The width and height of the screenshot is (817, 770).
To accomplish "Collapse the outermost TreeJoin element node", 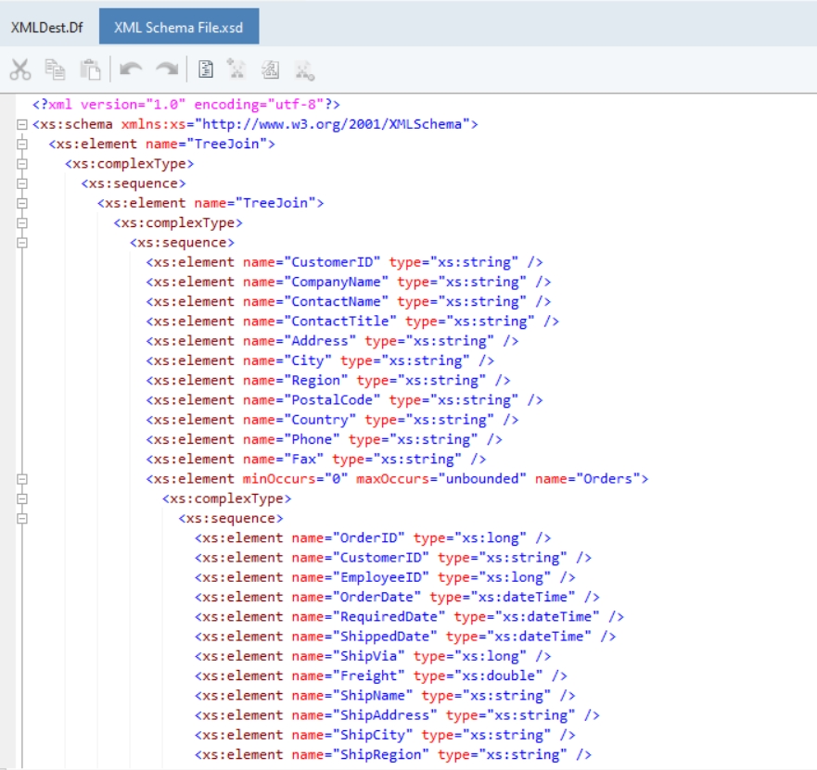I will point(21,144).
